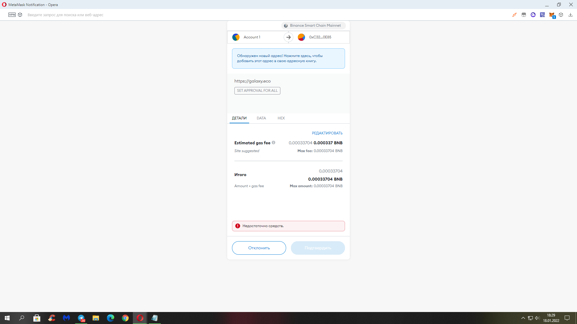Click the recipient address avatar icon
577x324 pixels.
pos(301,37)
